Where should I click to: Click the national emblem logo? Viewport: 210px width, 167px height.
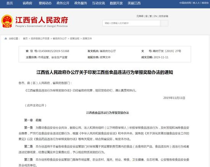point(7,21)
